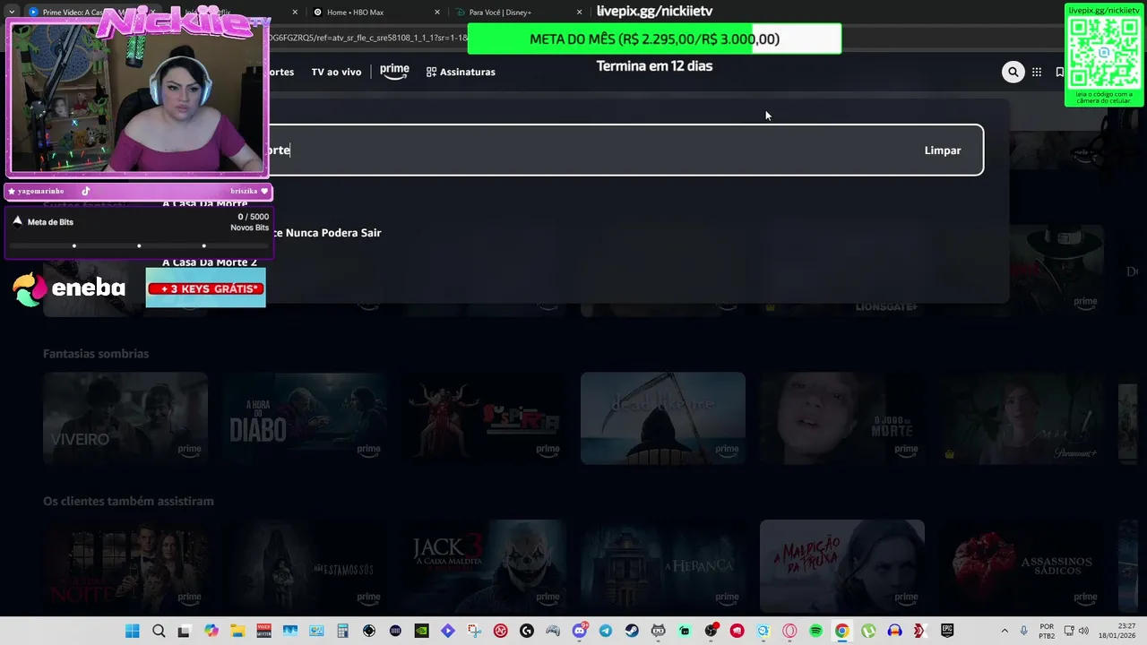
Task: Open Windows taskbar search
Action: click(x=159, y=631)
